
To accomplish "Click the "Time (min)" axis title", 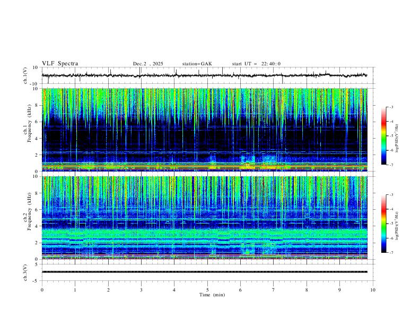I will (x=212, y=295).
